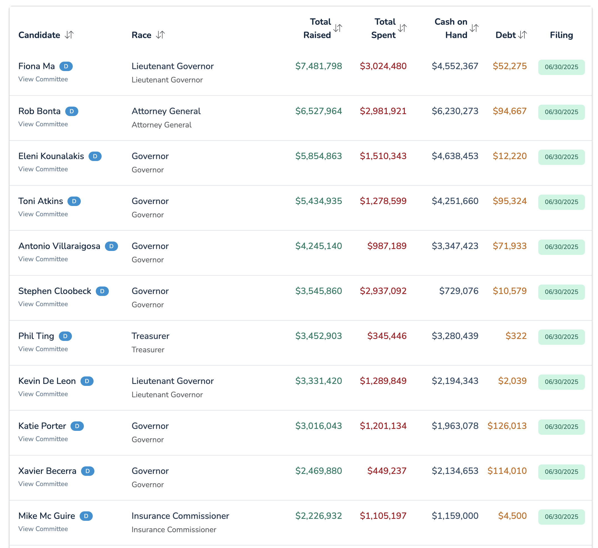Sort by the Total Raised arrows icon
Image resolution: width=598 pixels, height=548 pixels.
338,28
